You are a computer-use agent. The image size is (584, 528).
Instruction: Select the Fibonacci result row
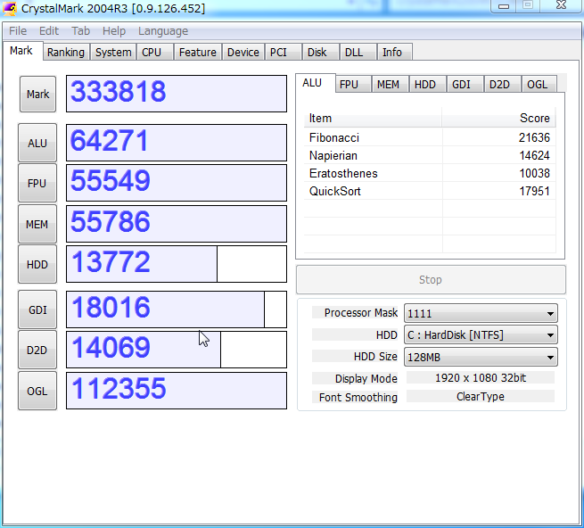point(430,137)
